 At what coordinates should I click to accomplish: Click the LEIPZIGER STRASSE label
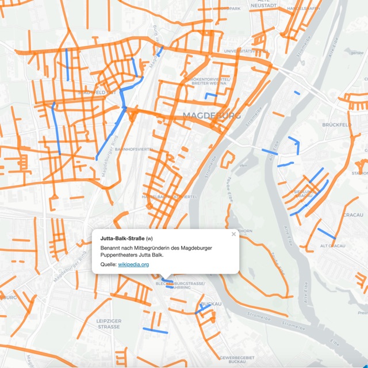pos(109,324)
